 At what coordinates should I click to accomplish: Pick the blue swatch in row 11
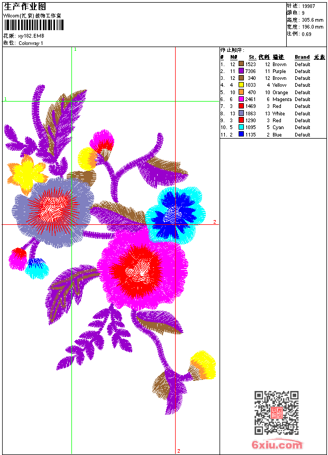tap(241, 134)
